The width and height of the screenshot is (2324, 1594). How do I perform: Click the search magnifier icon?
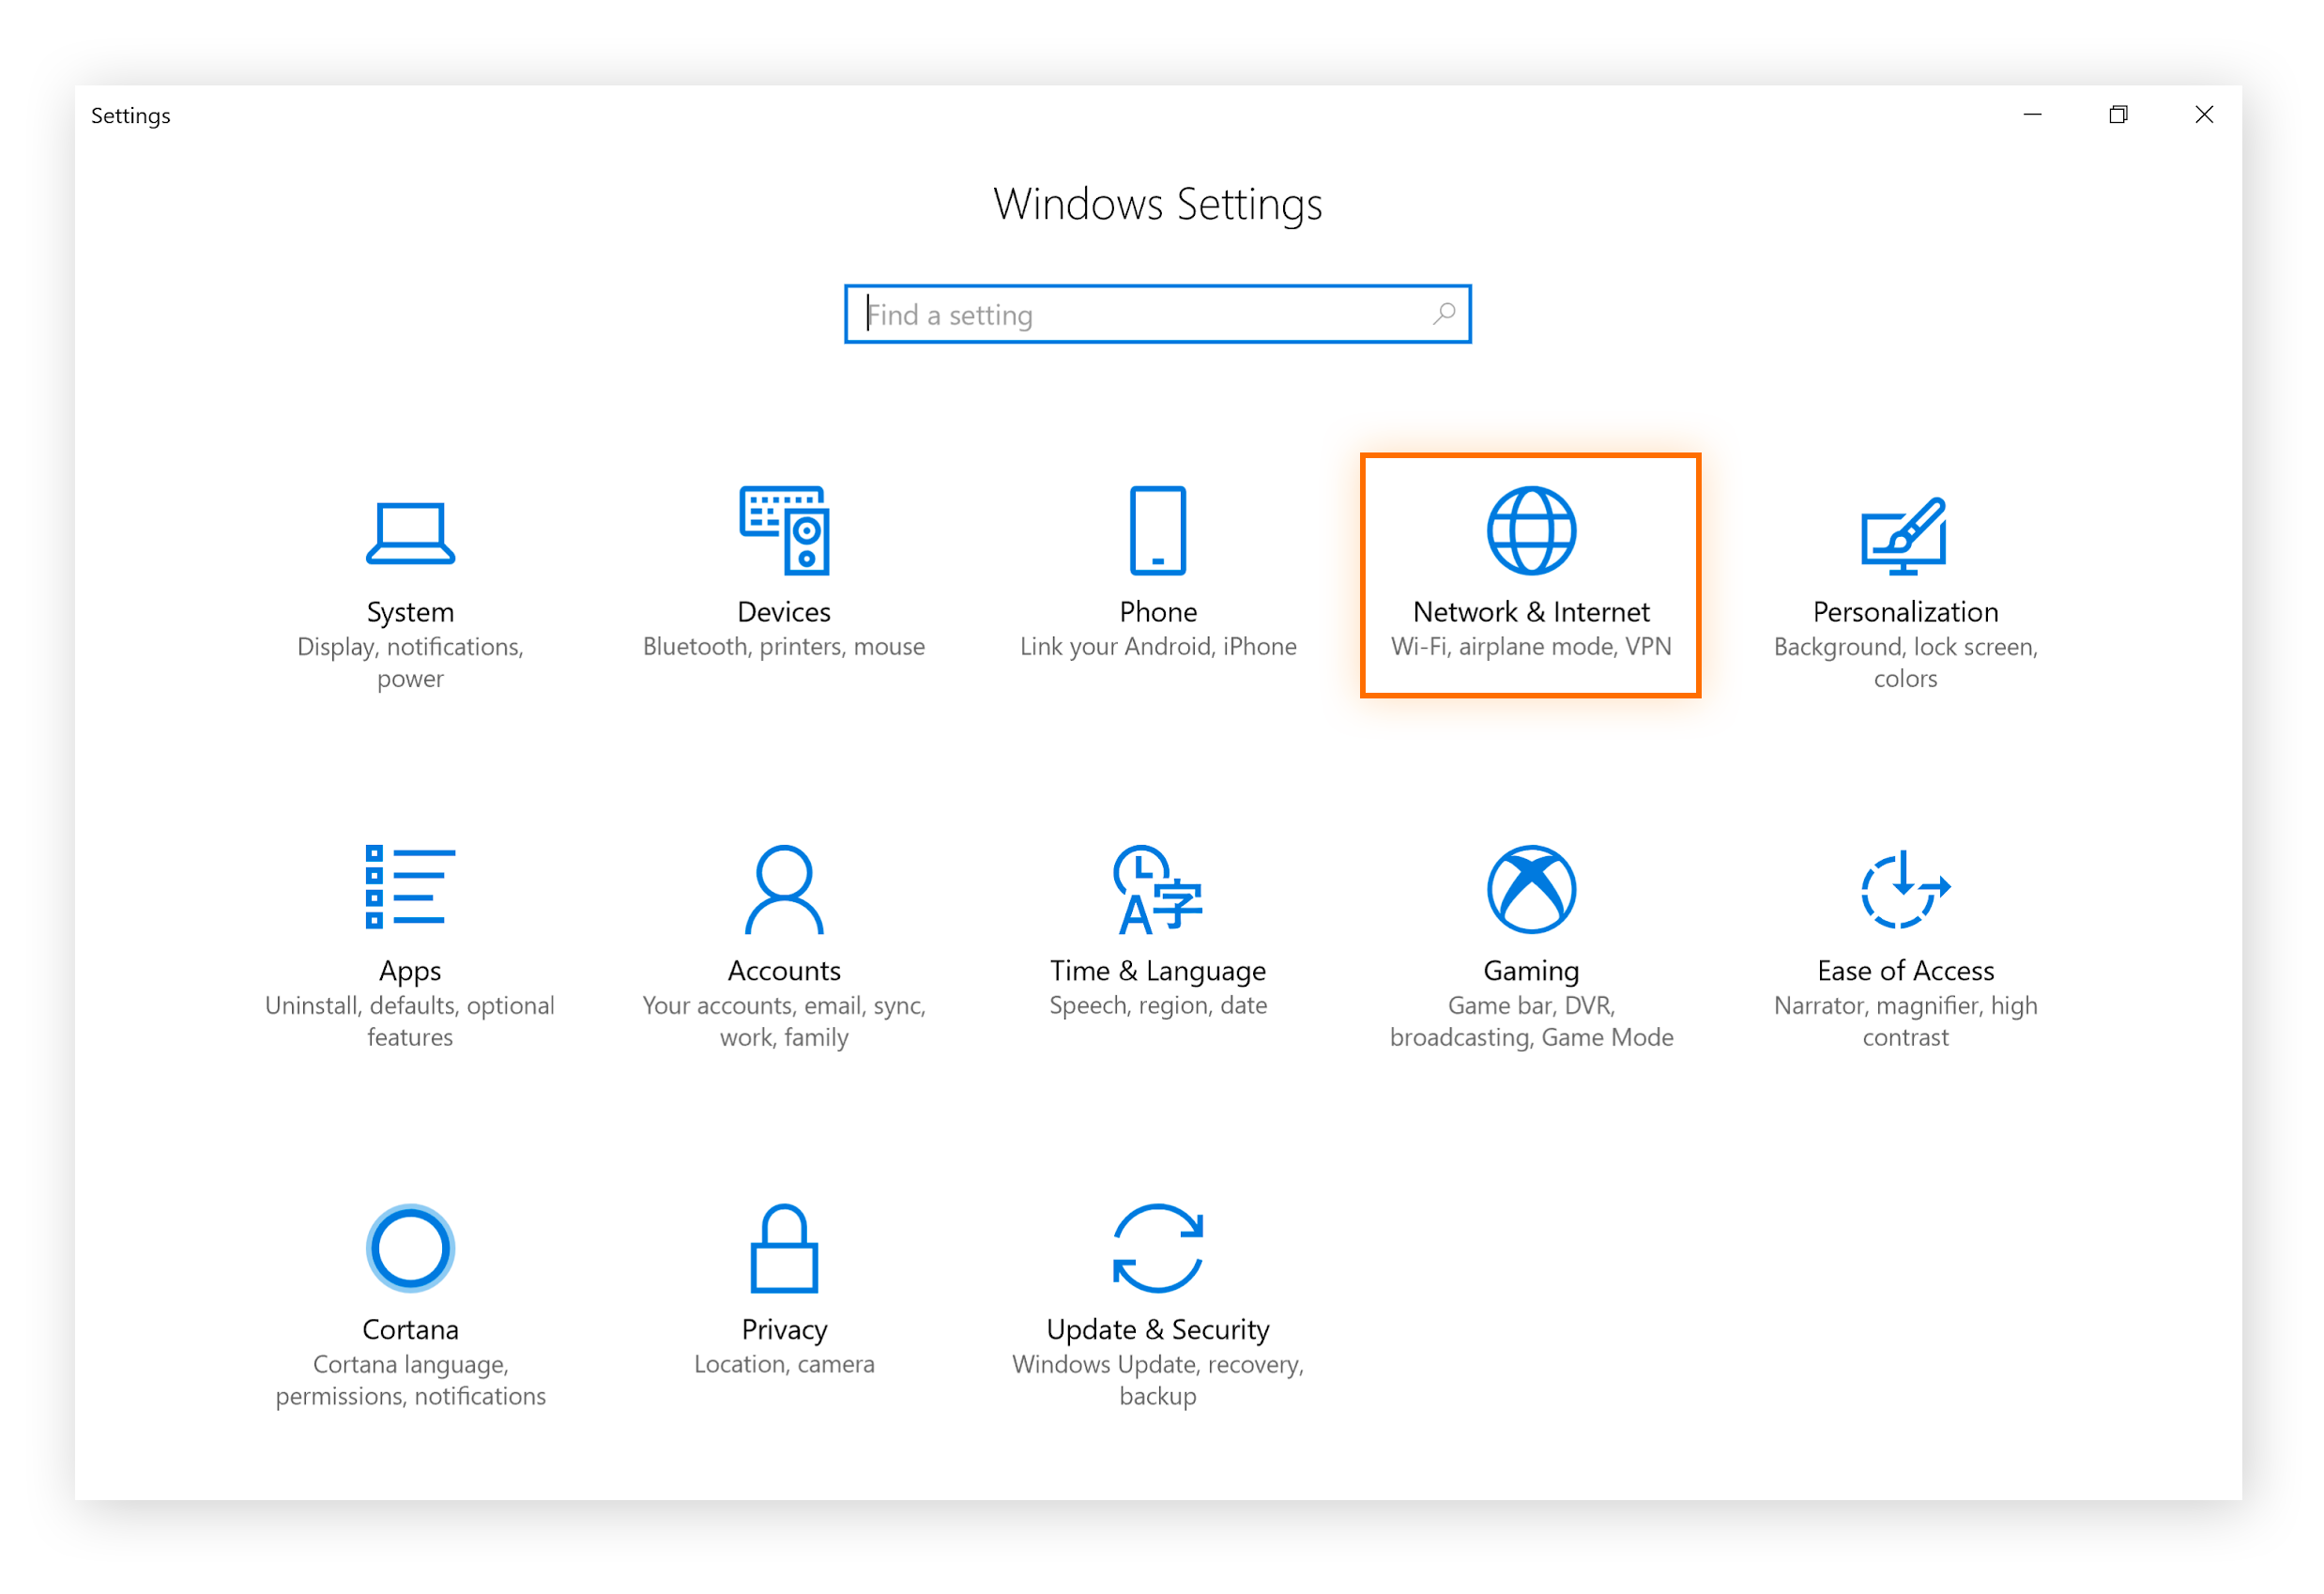(1444, 314)
